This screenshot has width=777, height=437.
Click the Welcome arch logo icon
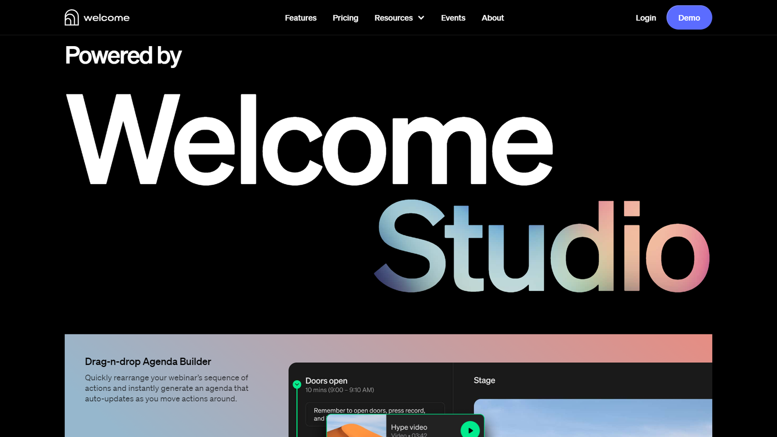tap(71, 17)
